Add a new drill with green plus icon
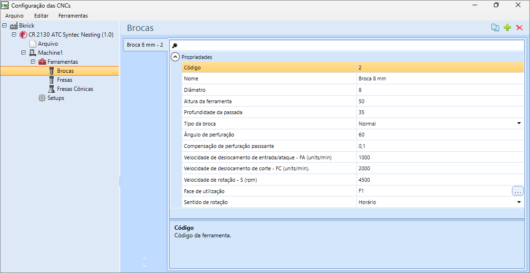Viewport: 530px width, 273px height. pyautogui.click(x=507, y=28)
